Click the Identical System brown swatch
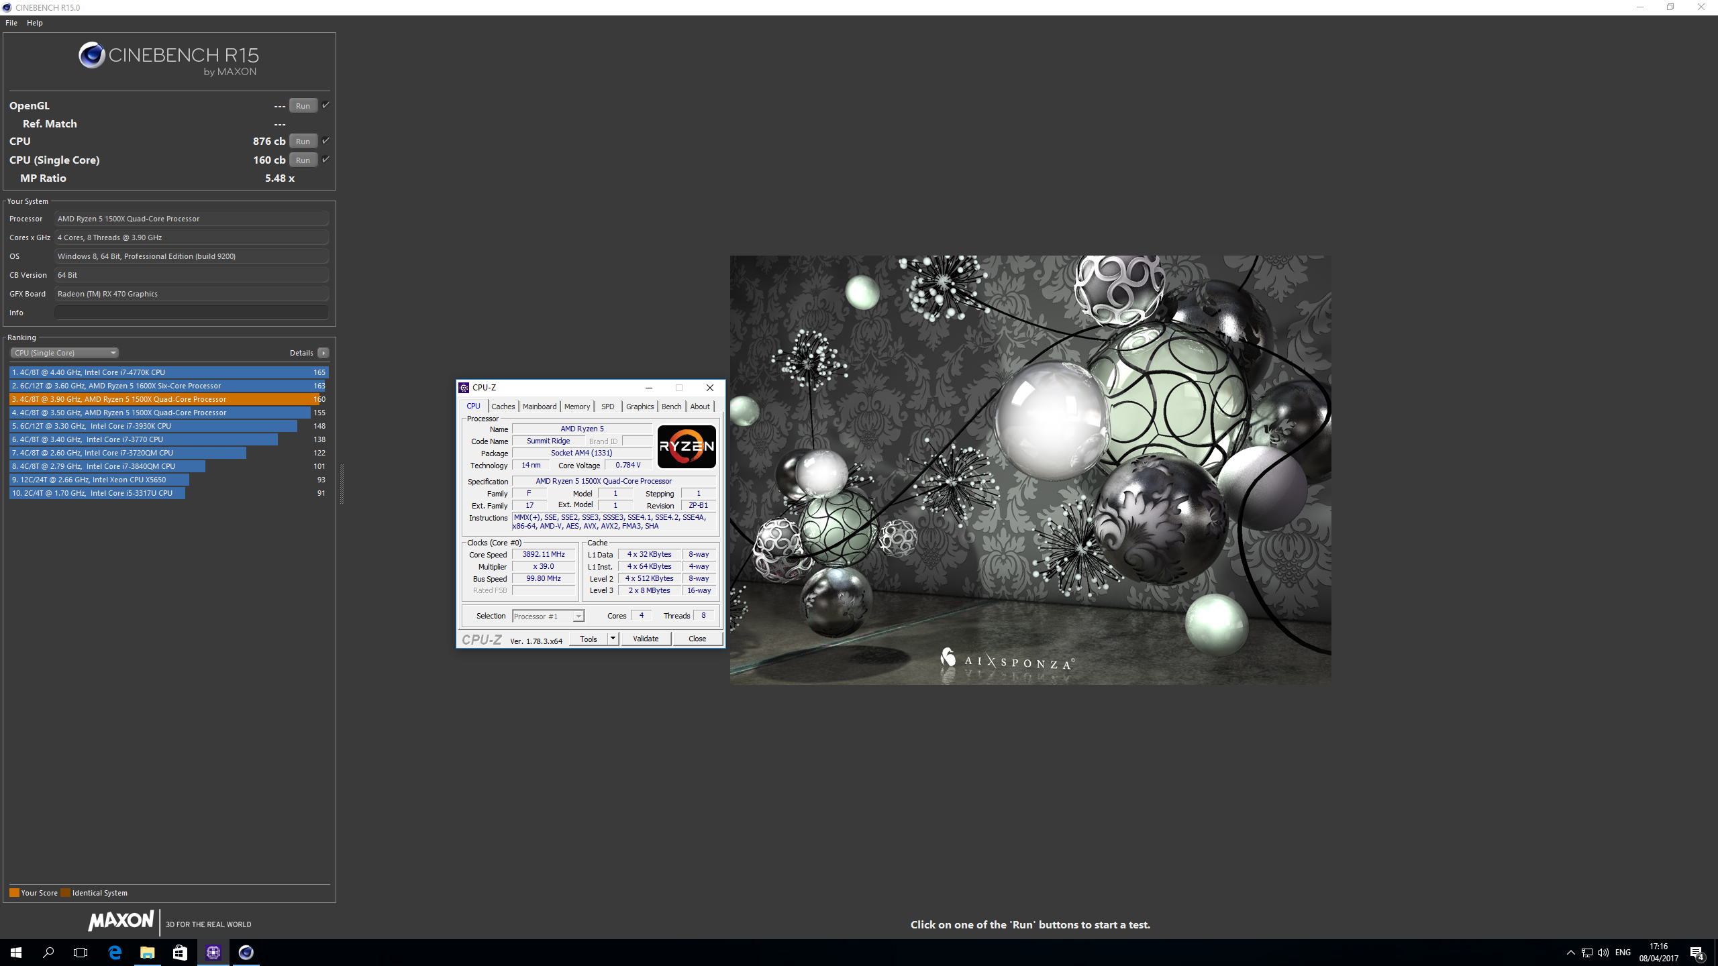Image resolution: width=1718 pixels, height=966 pixels. (65, 893)
